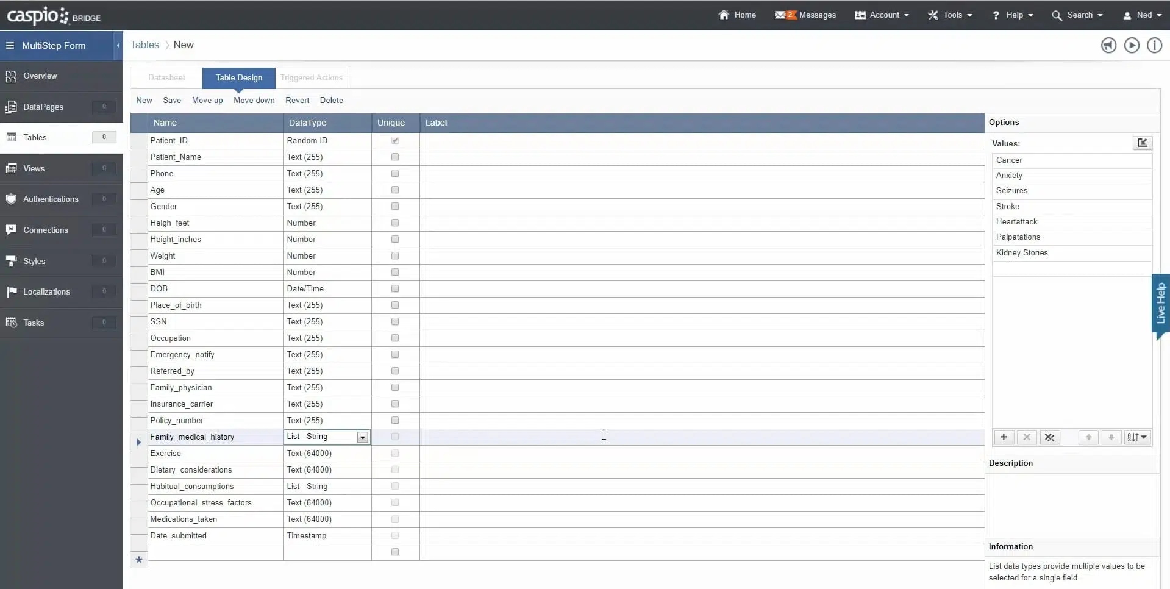The image size is (1170, 589).
Task: Open the Live Help side tab
Action: (x=1160, y=304)
